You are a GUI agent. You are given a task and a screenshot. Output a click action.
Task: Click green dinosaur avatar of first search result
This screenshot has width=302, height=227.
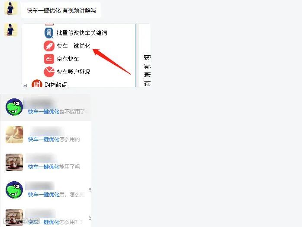14,107
